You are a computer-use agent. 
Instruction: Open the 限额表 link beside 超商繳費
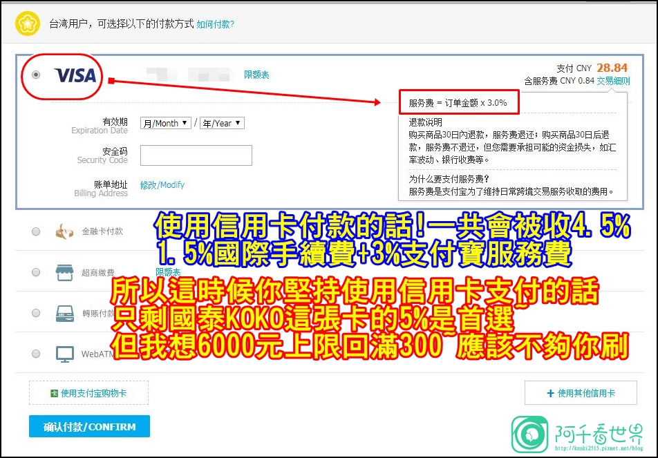click(x=168, y=271)
